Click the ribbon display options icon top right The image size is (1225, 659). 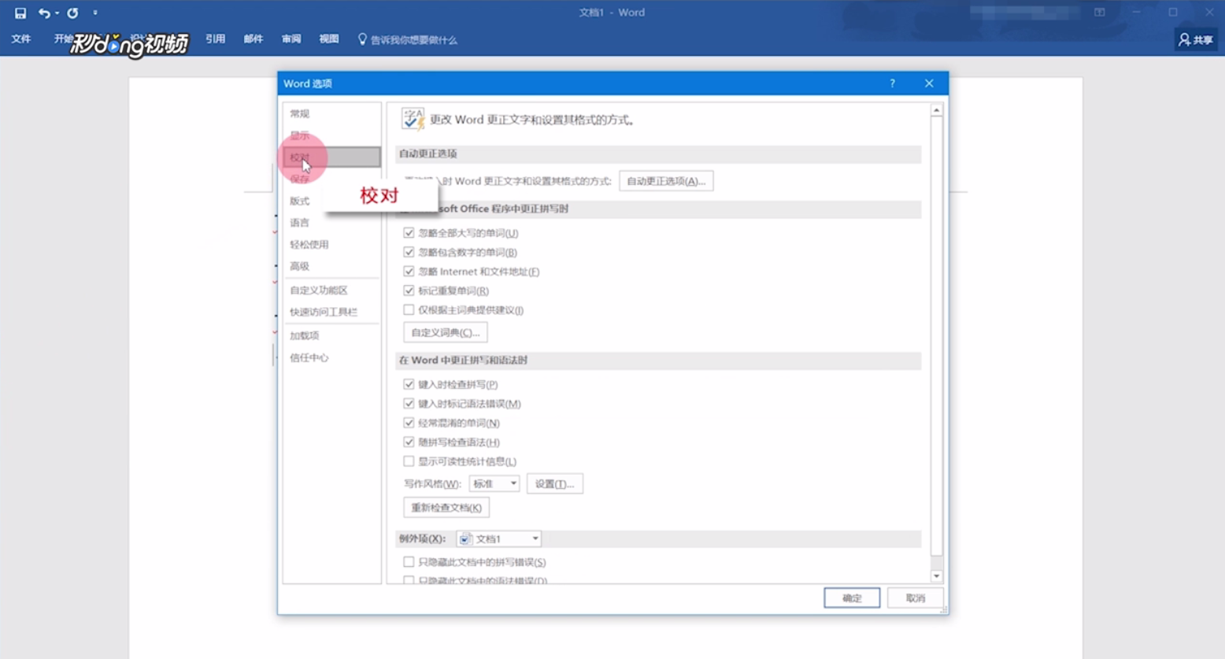pyautogui.click(x=1097, y=12)
